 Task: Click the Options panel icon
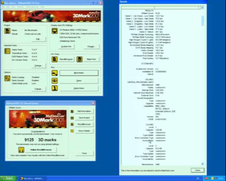[x=7, y=78]
